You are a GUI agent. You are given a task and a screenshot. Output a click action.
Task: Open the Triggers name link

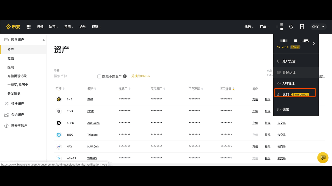(x=92, y=135)
